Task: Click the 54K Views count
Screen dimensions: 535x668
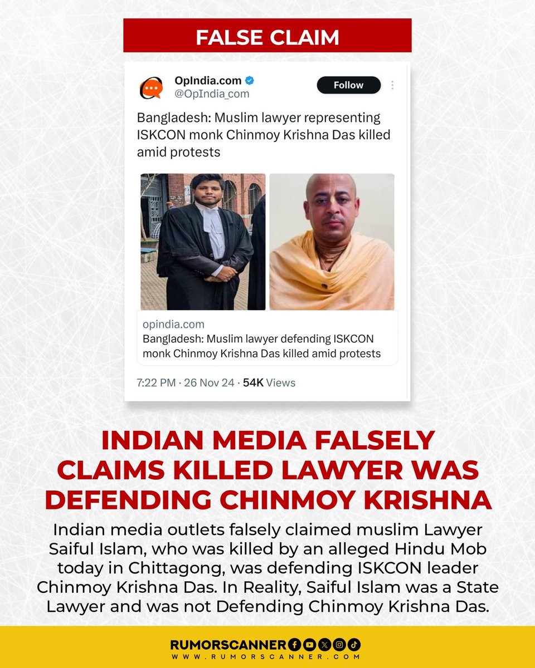Action: [270, 383]
